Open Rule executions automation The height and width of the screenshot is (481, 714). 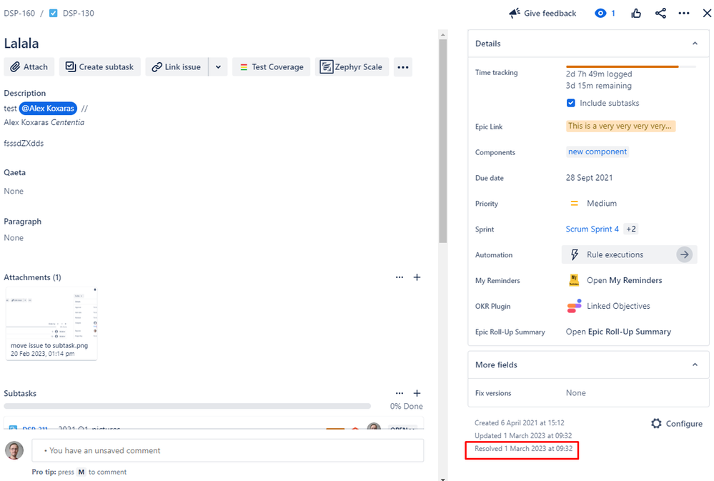pyautogui.click(x=629, y=254)
